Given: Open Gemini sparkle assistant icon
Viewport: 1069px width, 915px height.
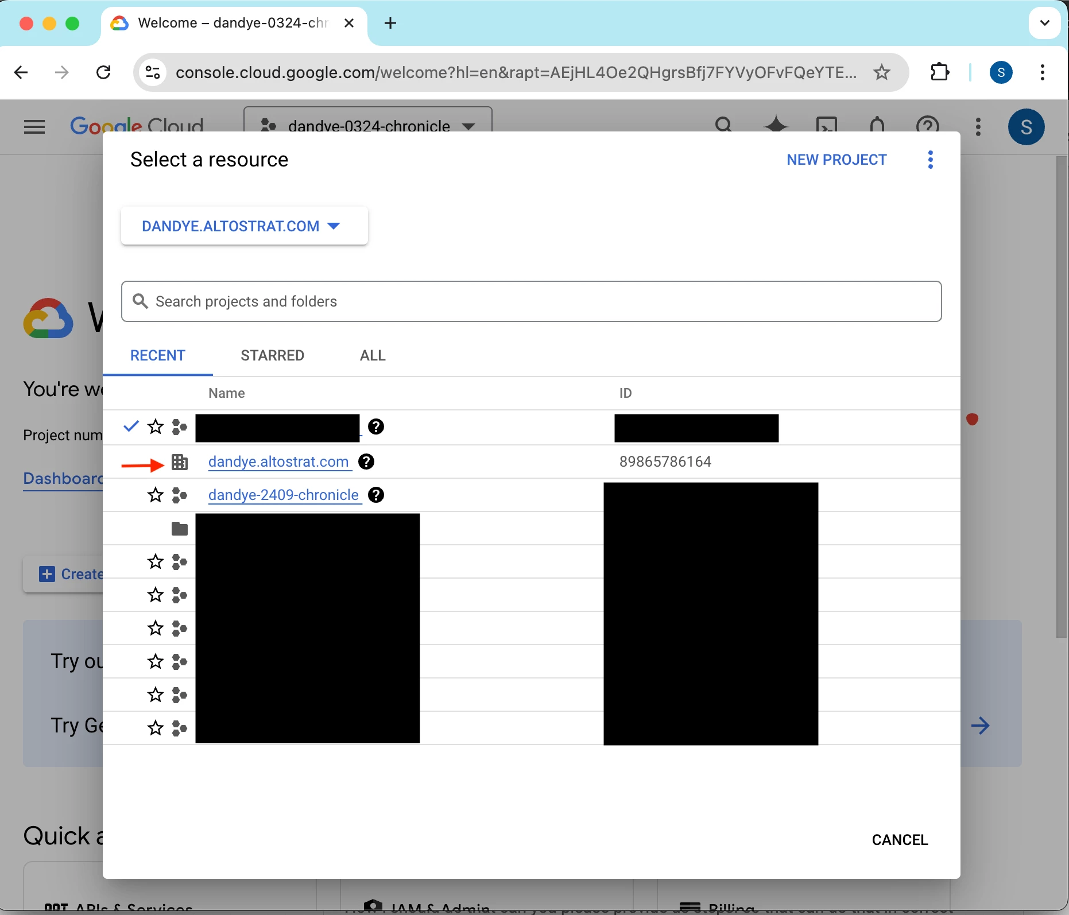Looking at the screenshot, I should coord(776,125).
